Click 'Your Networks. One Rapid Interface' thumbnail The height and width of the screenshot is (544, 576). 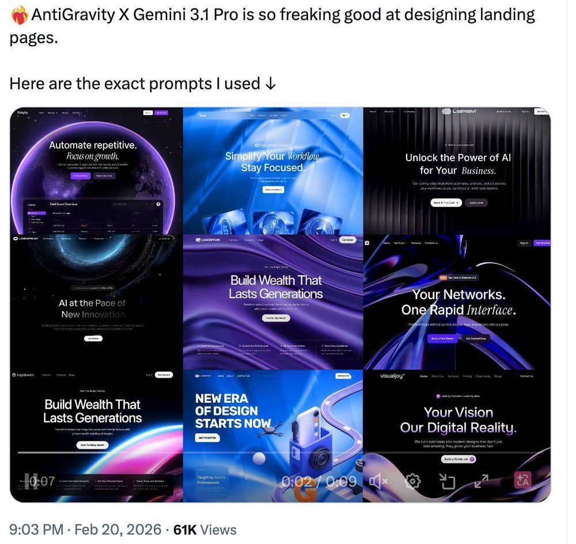click(457, 302)
